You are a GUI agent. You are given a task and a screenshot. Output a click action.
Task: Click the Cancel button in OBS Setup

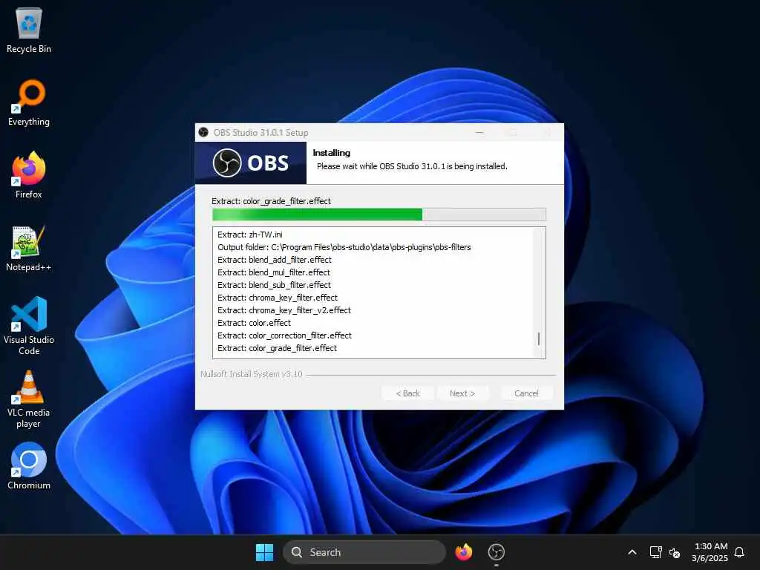coord(526,393)
